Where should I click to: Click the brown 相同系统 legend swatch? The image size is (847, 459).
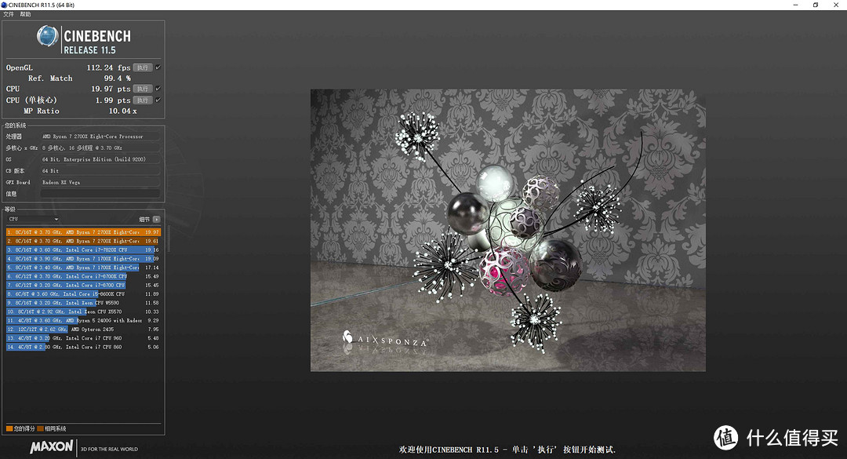click(x=41, y=428)
